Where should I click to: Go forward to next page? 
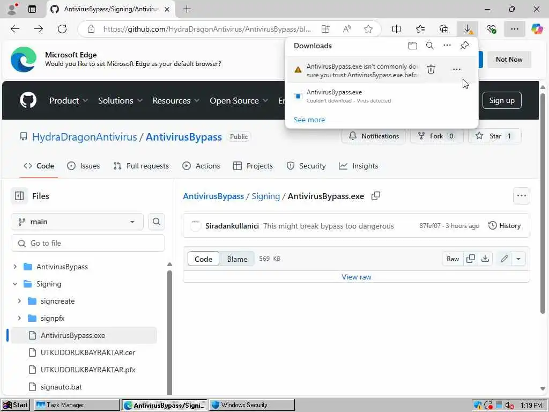point(39,29)
